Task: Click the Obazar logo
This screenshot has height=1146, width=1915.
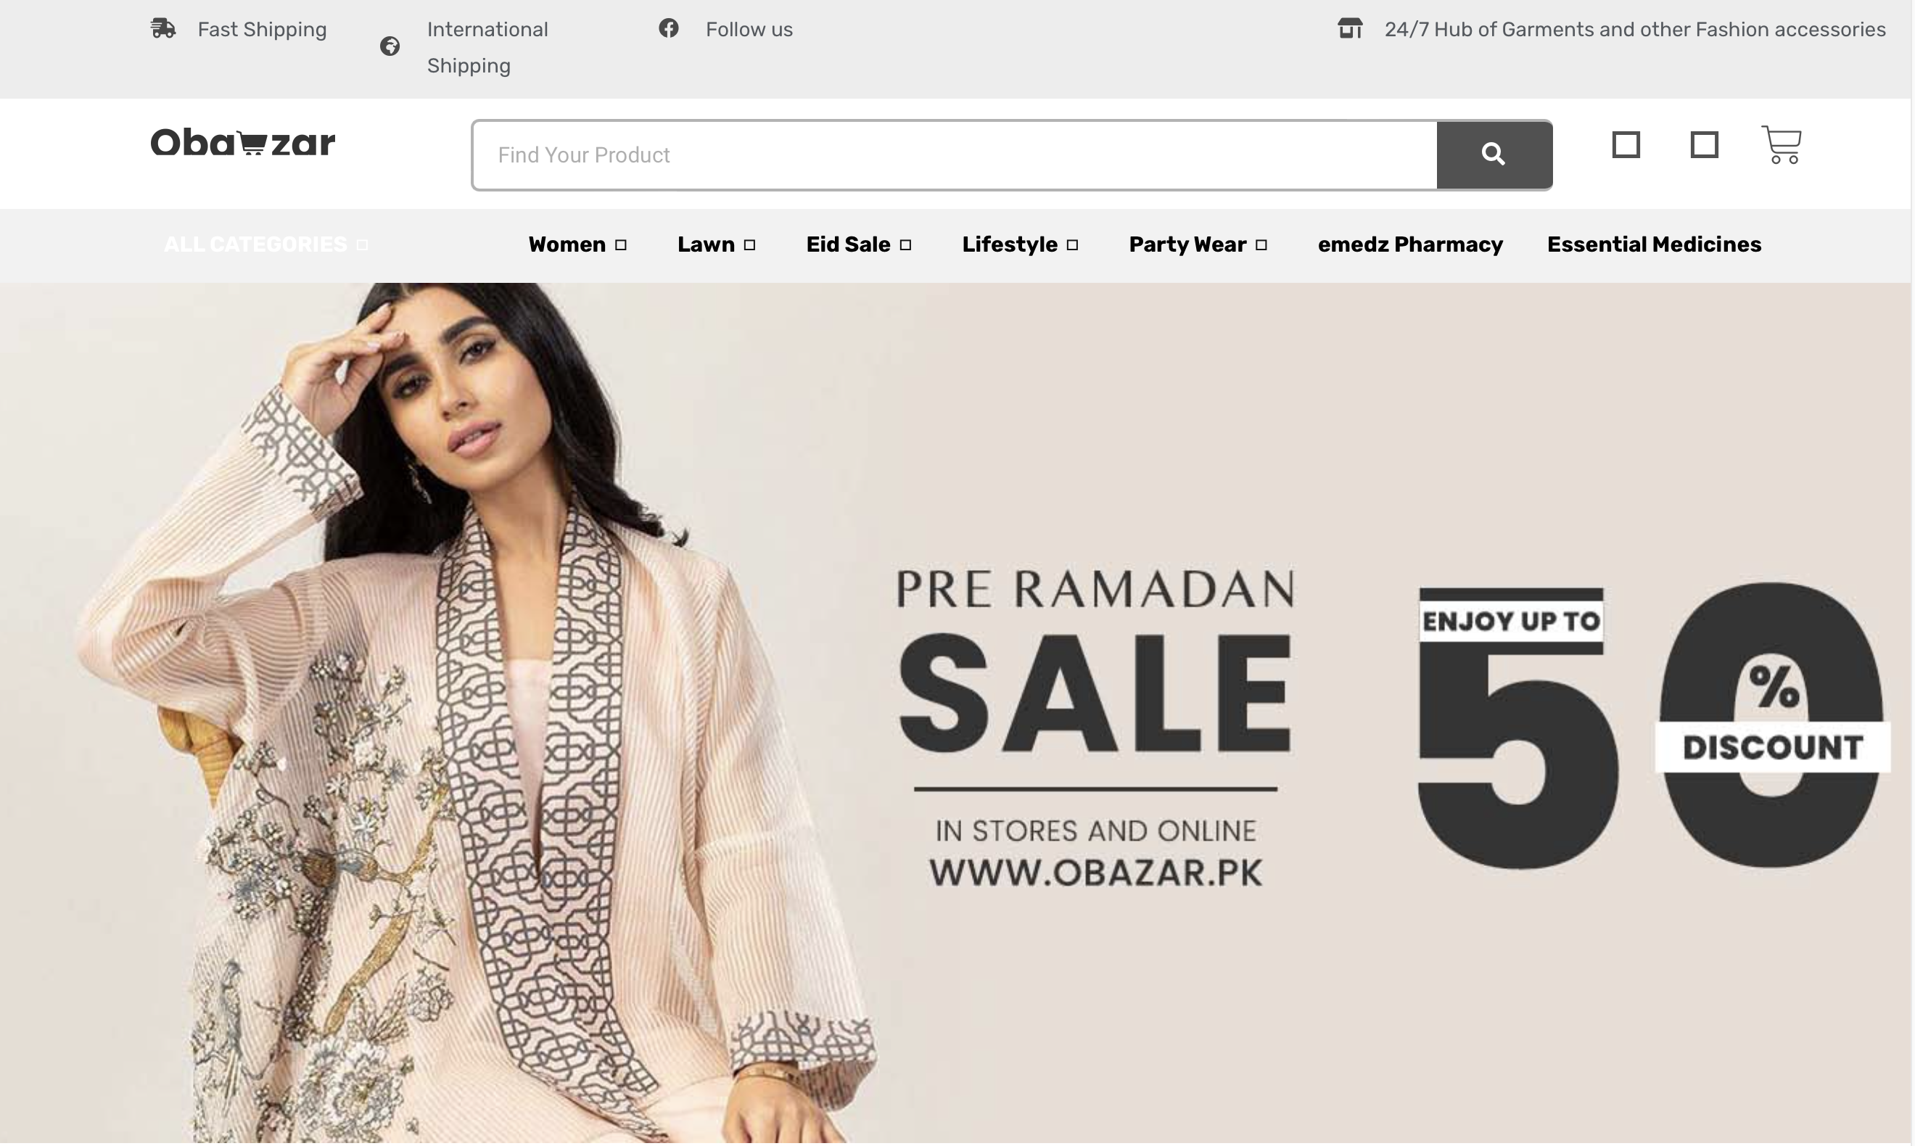Action: point(243,143)
